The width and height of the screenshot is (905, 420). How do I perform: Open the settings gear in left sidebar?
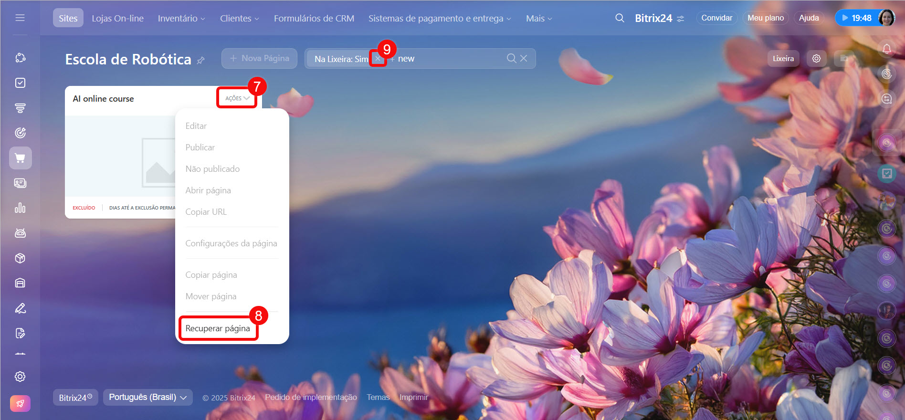pyautogui.click(x=20, y=377)
